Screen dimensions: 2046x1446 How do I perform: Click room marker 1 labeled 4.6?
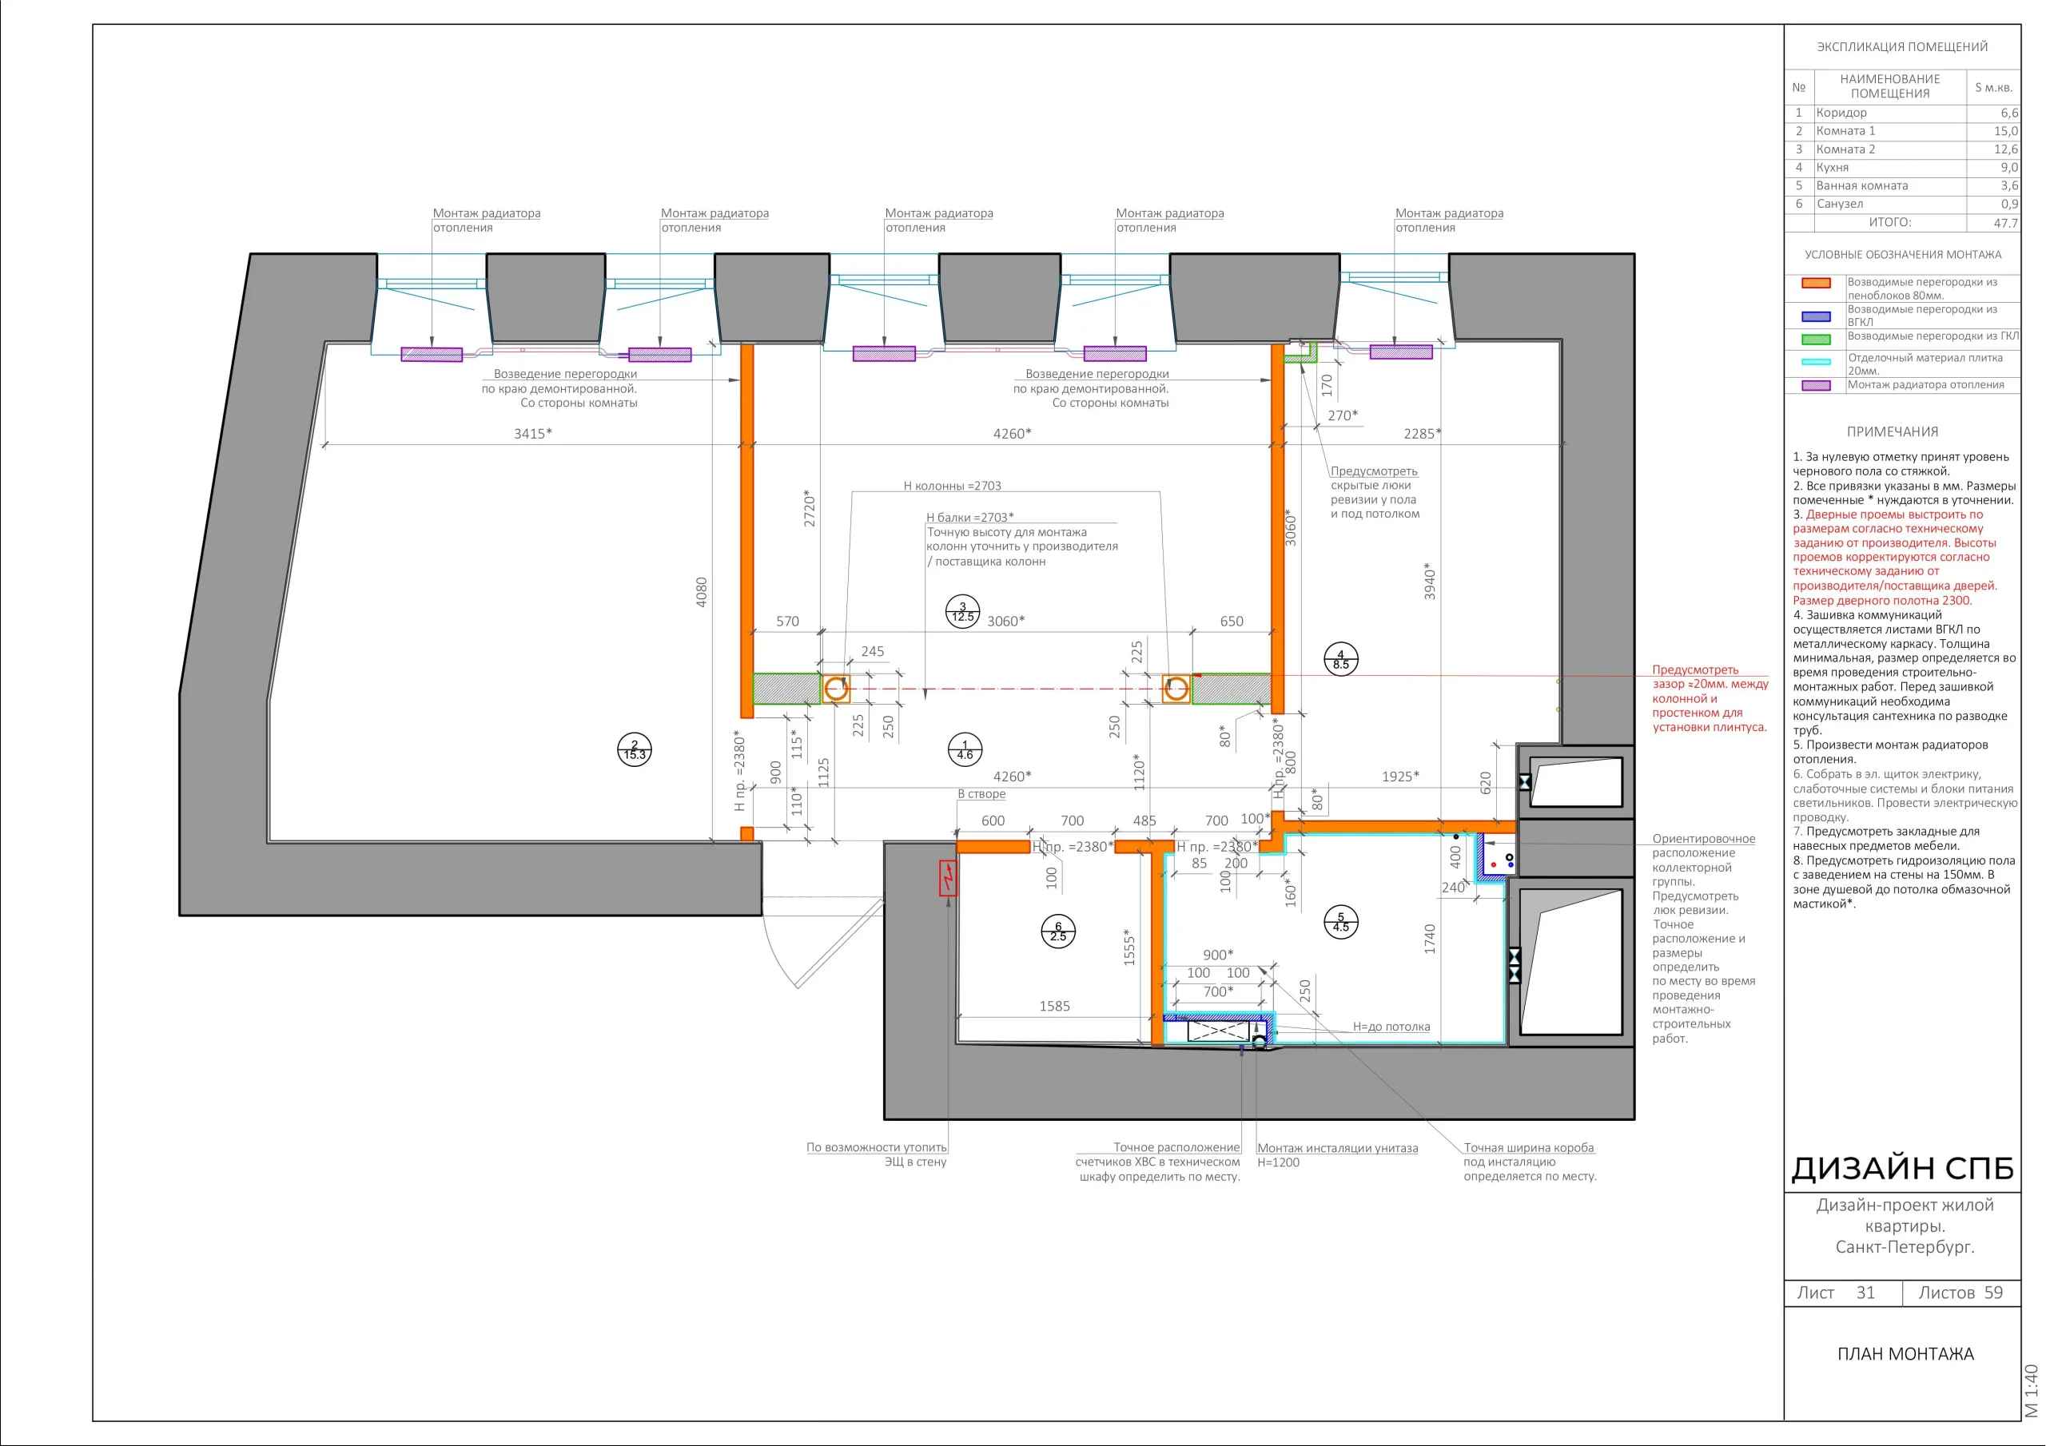click(965, 750)
